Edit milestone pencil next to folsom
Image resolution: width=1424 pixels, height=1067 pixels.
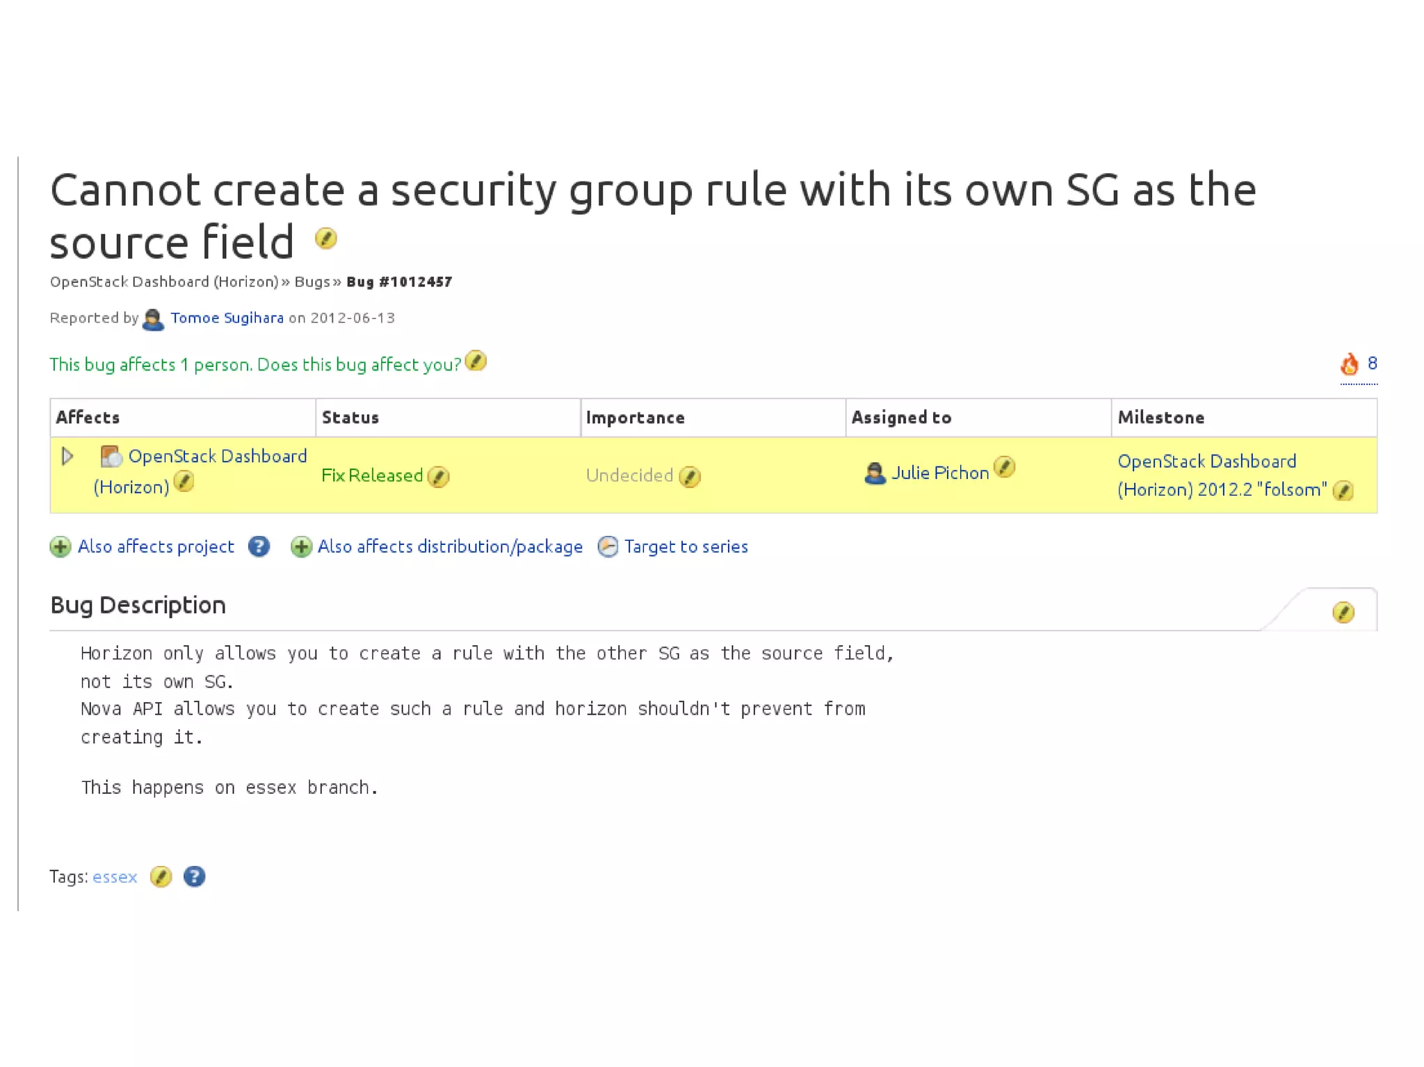click(1343, 491)
